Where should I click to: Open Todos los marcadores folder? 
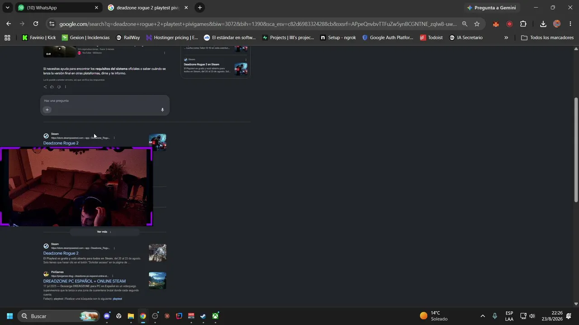coord(547,37)
